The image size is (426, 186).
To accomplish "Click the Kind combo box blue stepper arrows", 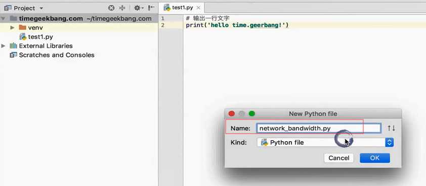I will pyautogui.click(x=390, y=143).
